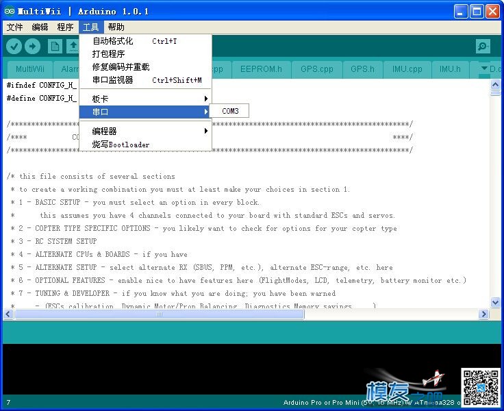The image size is (504, 411).
Task: Choose 修复编码并重载 menu entry
Action: pos(146,67)
